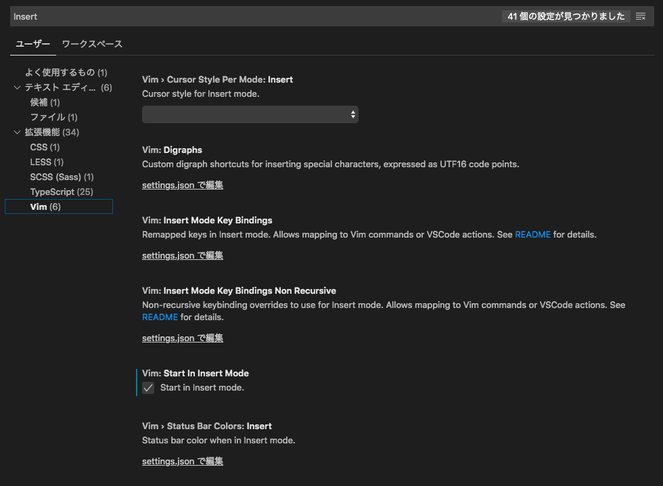Edit Digraphs in settings.json
The width and height of the screenshot is (663, 486).
[183, 185]
